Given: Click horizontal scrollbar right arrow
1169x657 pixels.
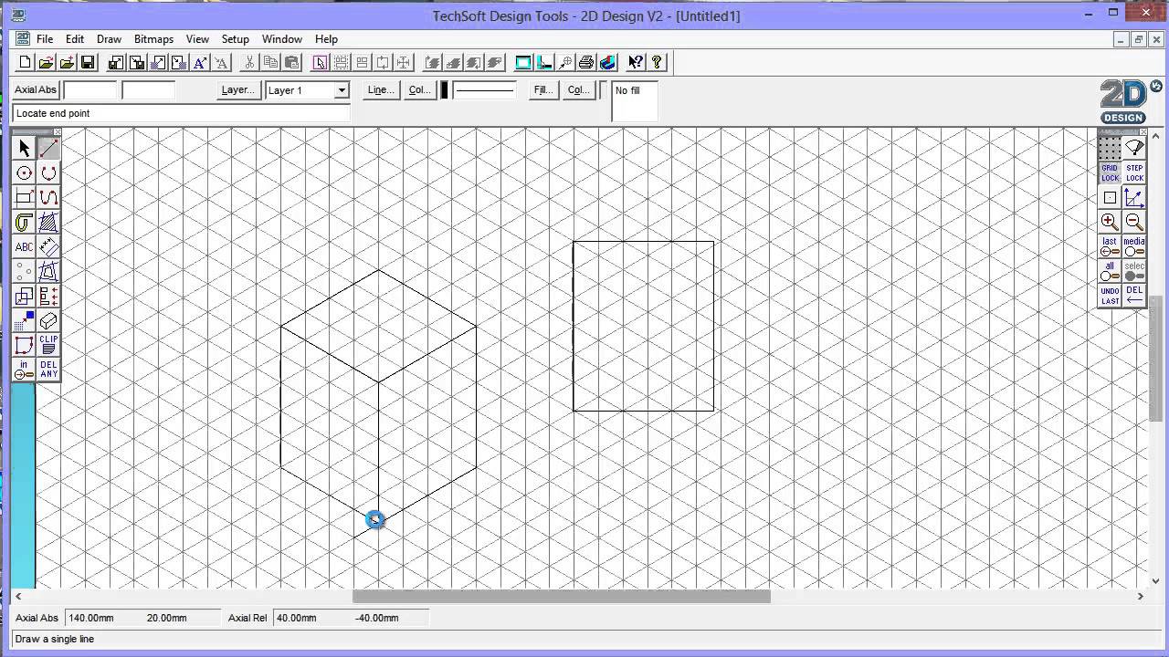Looking at the screenshot, I should (1140, 596).
